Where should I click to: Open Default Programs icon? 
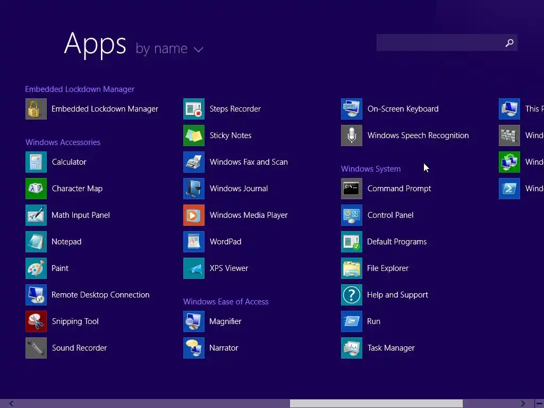pos(352,242)
